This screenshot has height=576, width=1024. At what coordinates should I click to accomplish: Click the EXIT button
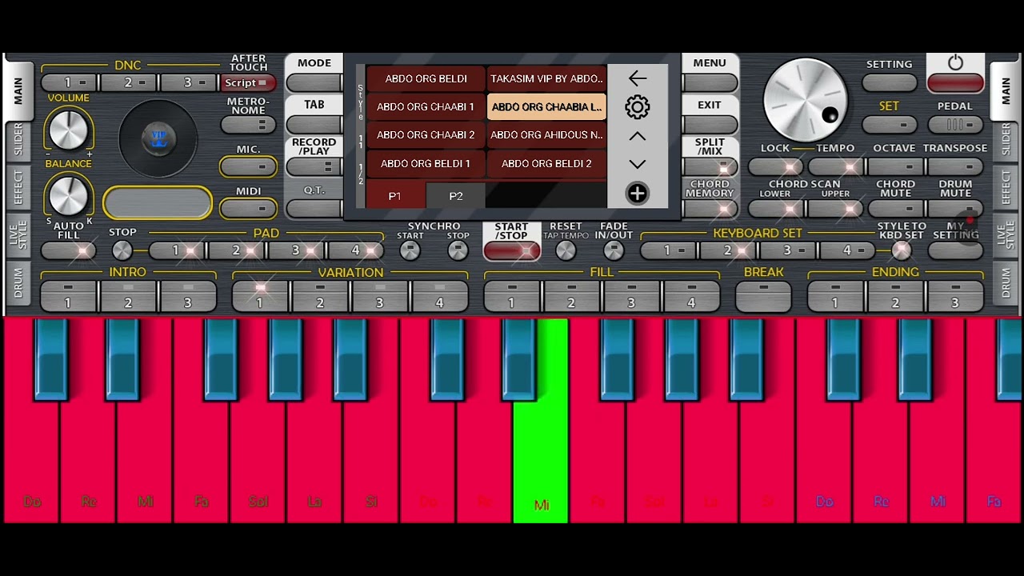pyautogui.click(x=710, y=125)
